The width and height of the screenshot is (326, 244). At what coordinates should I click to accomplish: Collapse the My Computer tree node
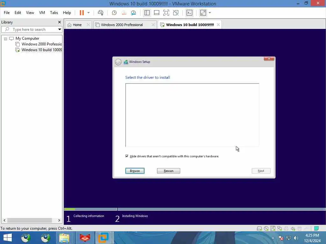6,38
